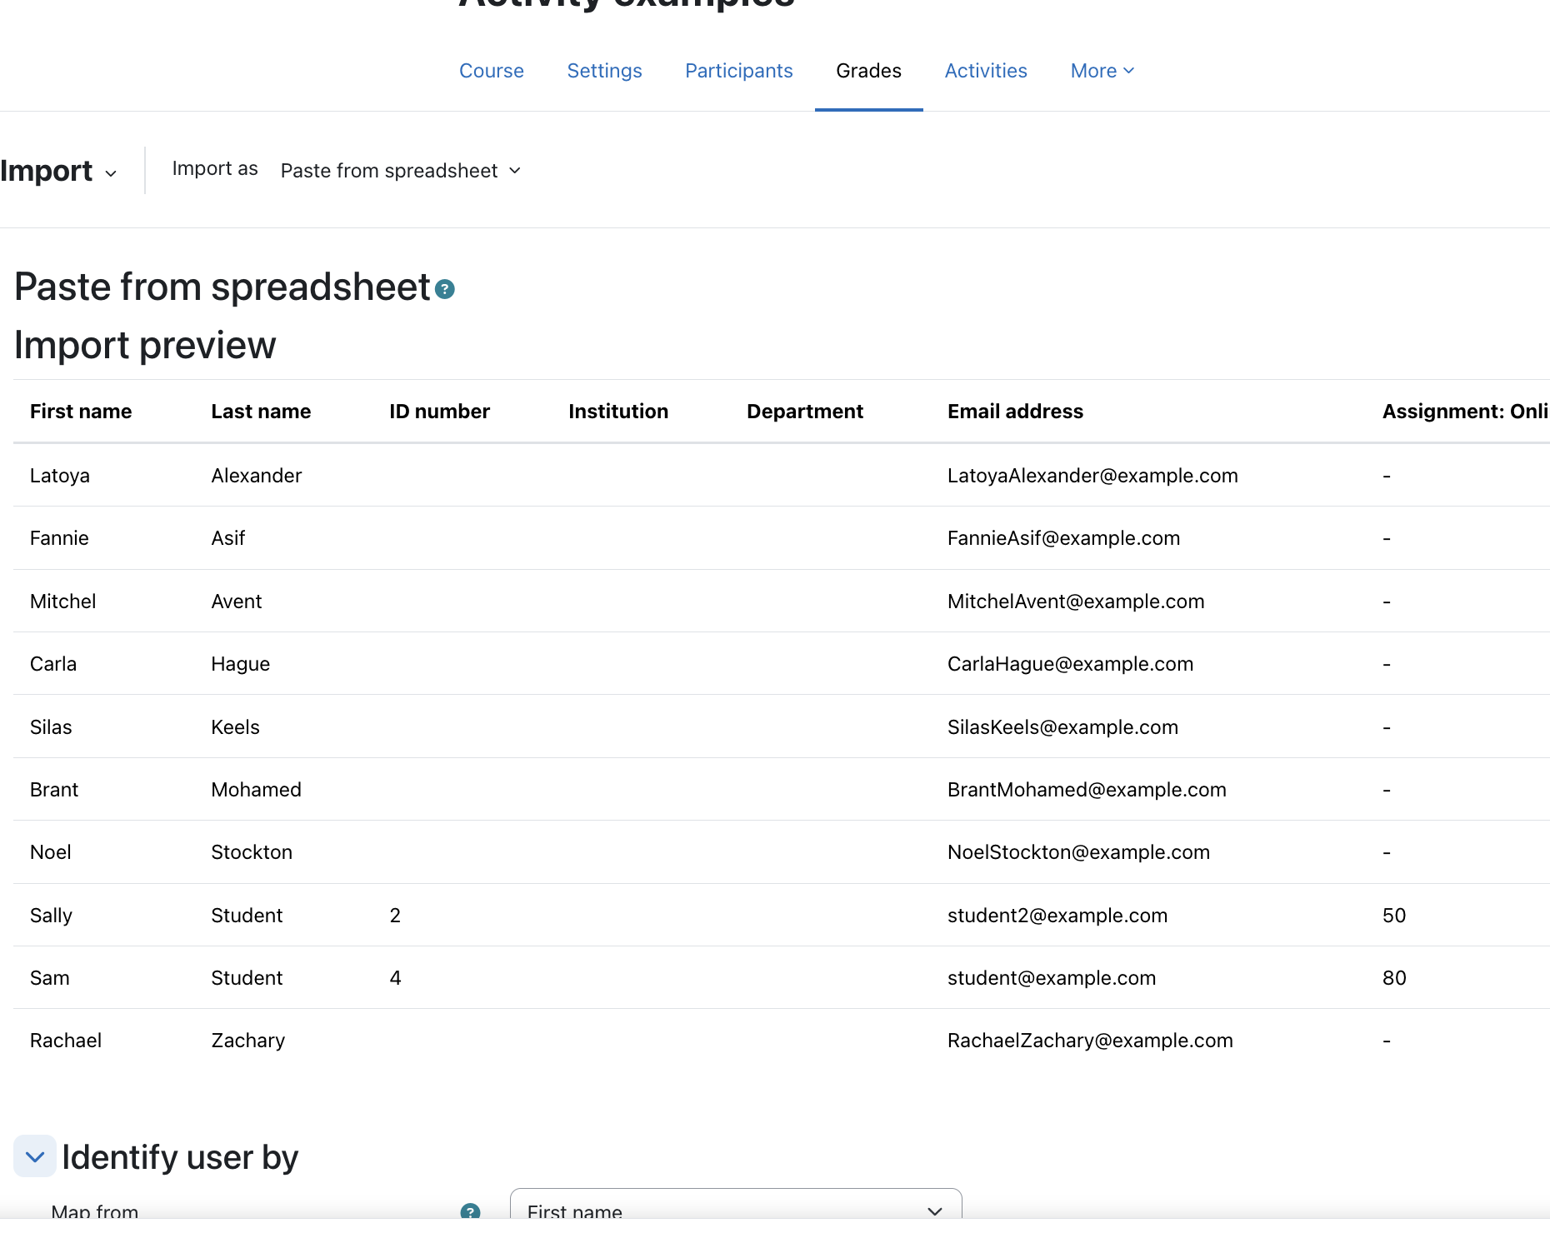This screenshot has width=1550, height=1248.
Task: Select the first name cell Rachael
Action: pyautogui.click(x=66, y=1041)
